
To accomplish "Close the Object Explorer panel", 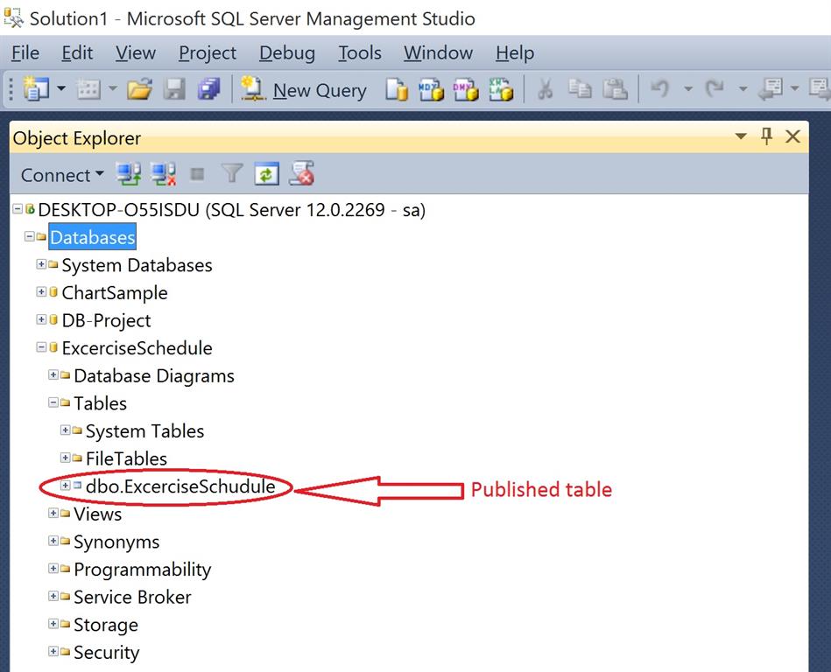I will pos(792,136).
